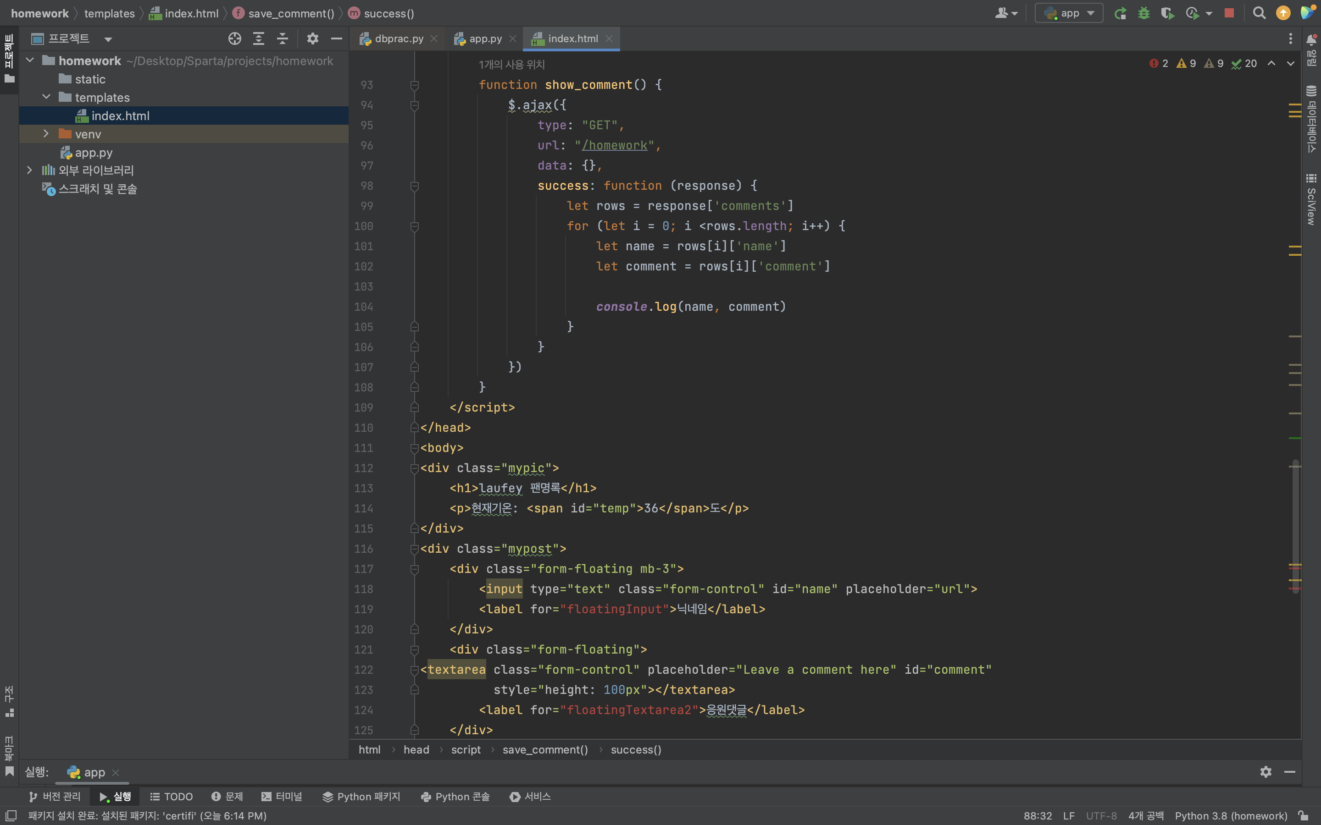Collapse all project tree nodes
1321x825 pixels.
pos(282,39)
